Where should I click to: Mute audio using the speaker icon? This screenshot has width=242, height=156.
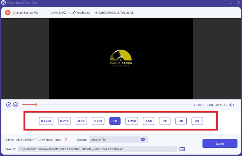[x=231, y=105]
